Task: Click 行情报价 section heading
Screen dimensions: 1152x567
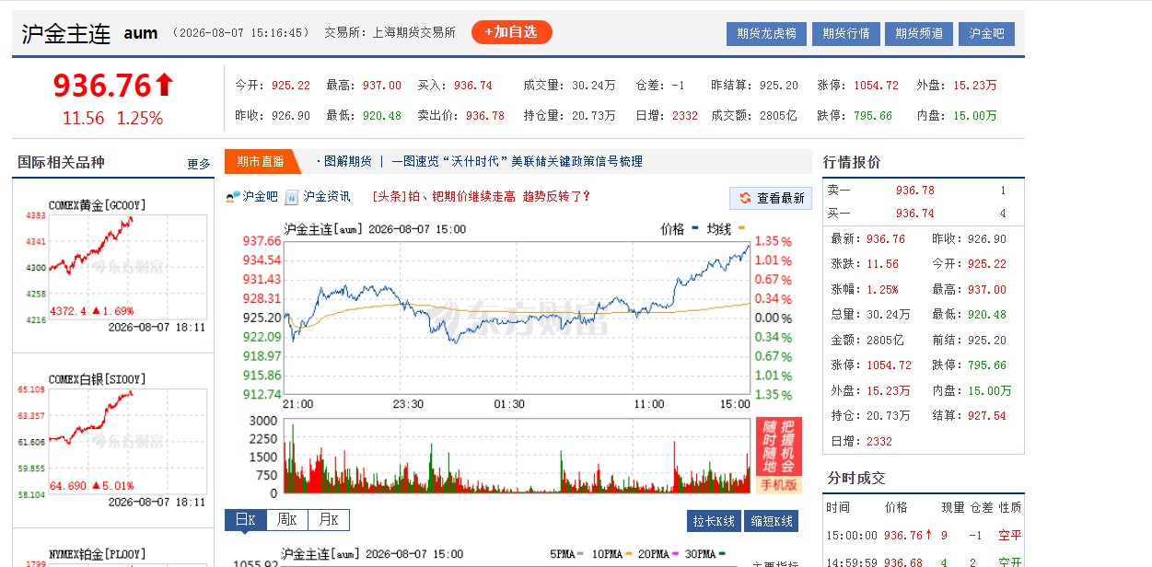Action: pyautogui.click(x=852, y=162)
